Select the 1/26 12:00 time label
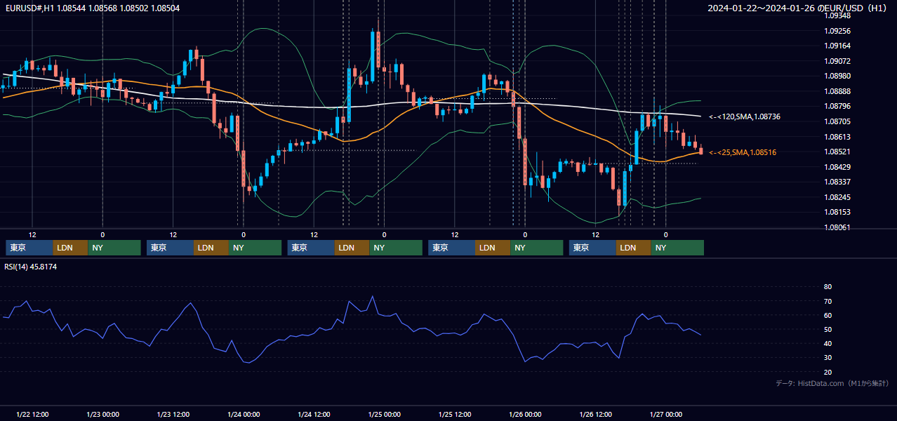This screenshot has height=421, width=897. [x=596, y=415]
